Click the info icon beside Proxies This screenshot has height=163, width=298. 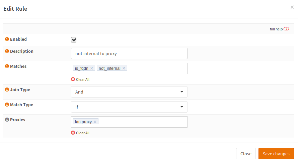point(7,120)
